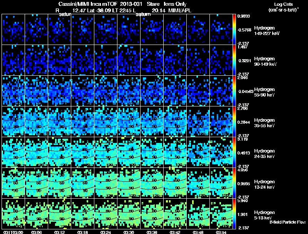Click the Hydrogen 55-90 keV panel at 03:42
The image size is (308, 234).
point(175,91)
